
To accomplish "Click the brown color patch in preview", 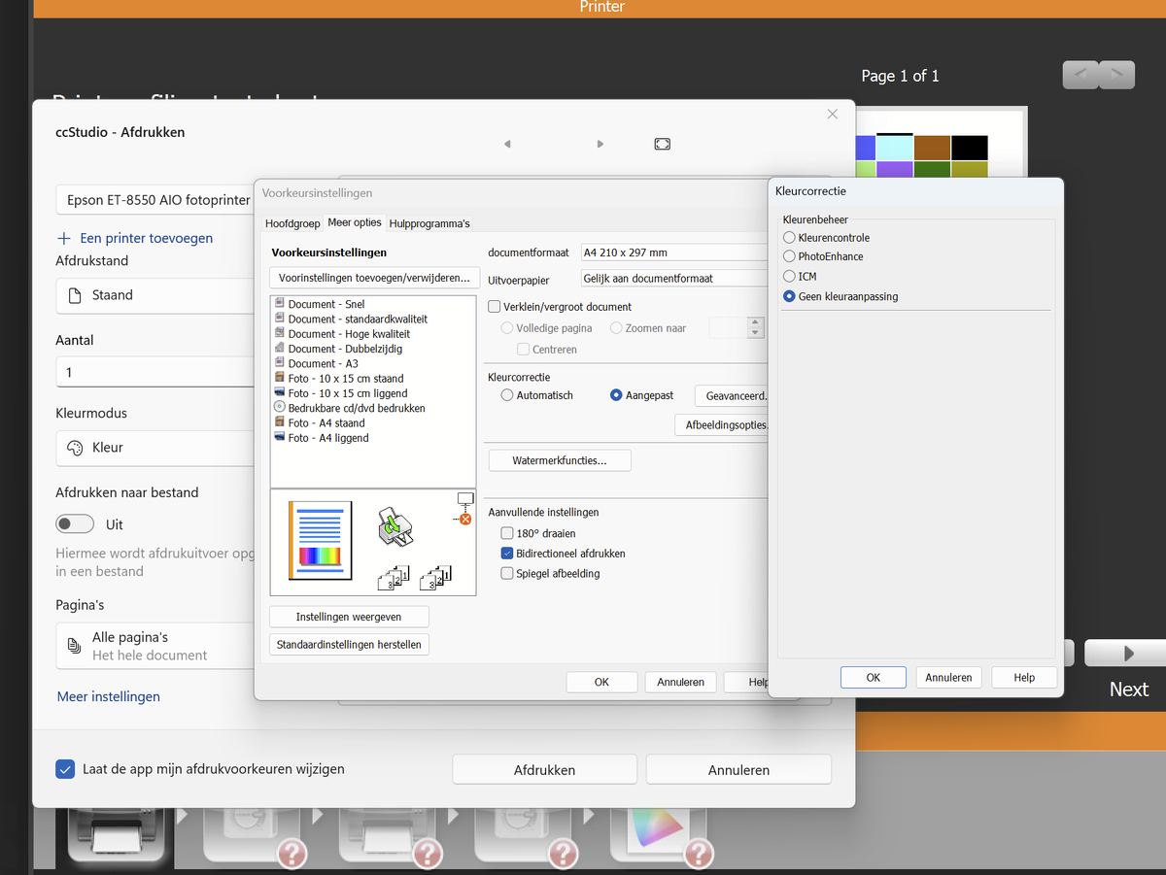I will tap(932, 148).
